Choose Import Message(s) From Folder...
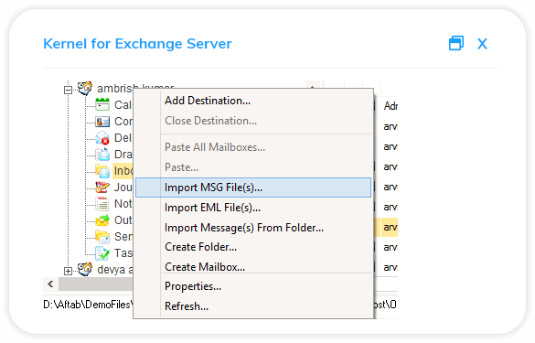535x343 pixels. click(x=253, y=228)
